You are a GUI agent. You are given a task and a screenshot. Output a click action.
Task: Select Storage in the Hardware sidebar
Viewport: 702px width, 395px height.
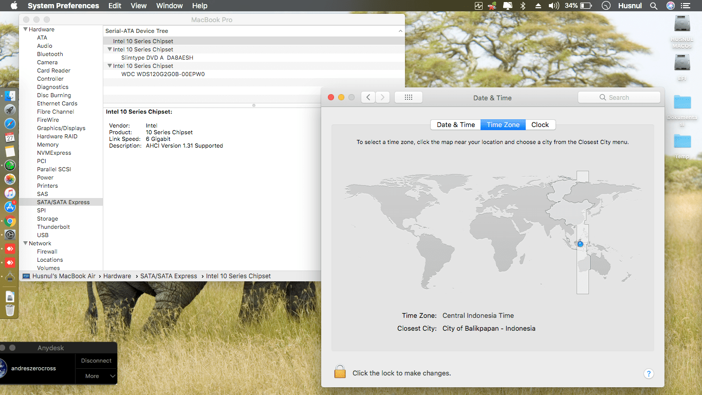(x=47, y=219)
